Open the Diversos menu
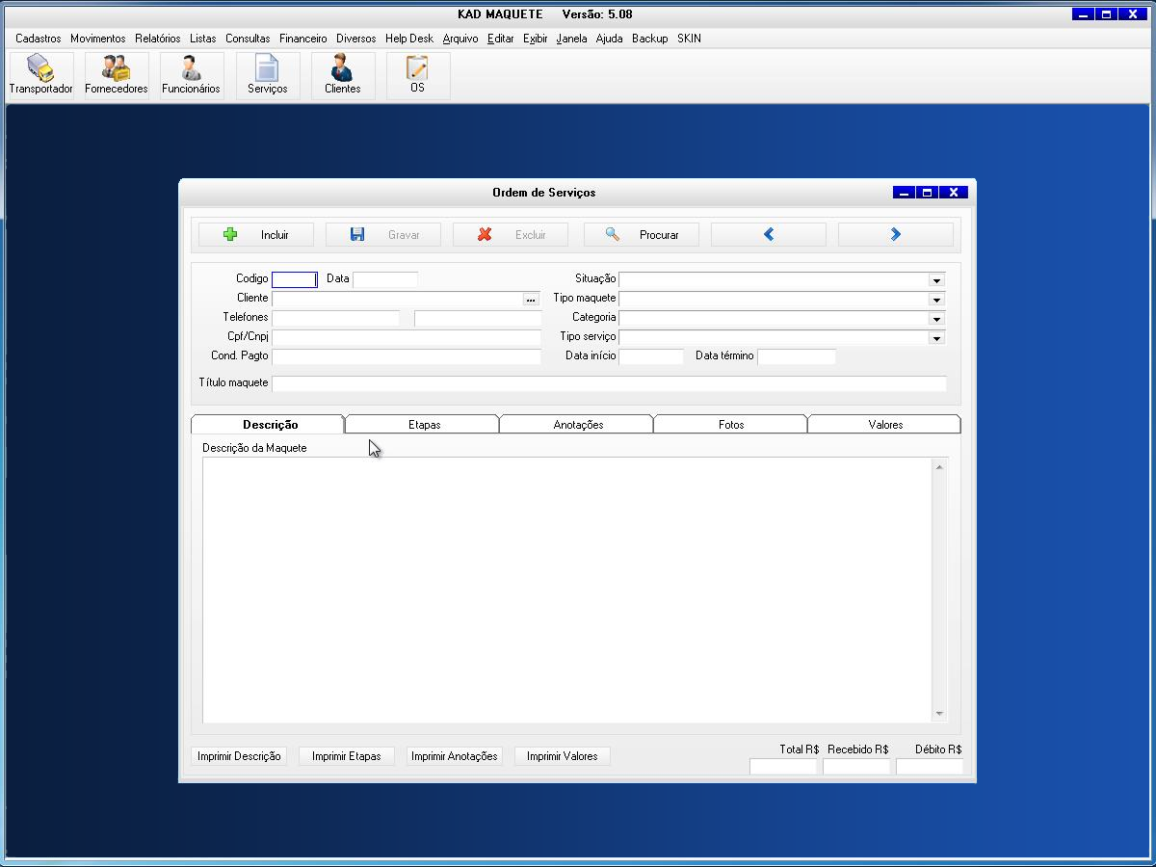Viewport: 1156px width, 867px height. pyautogui.click(x=356, y=39)
